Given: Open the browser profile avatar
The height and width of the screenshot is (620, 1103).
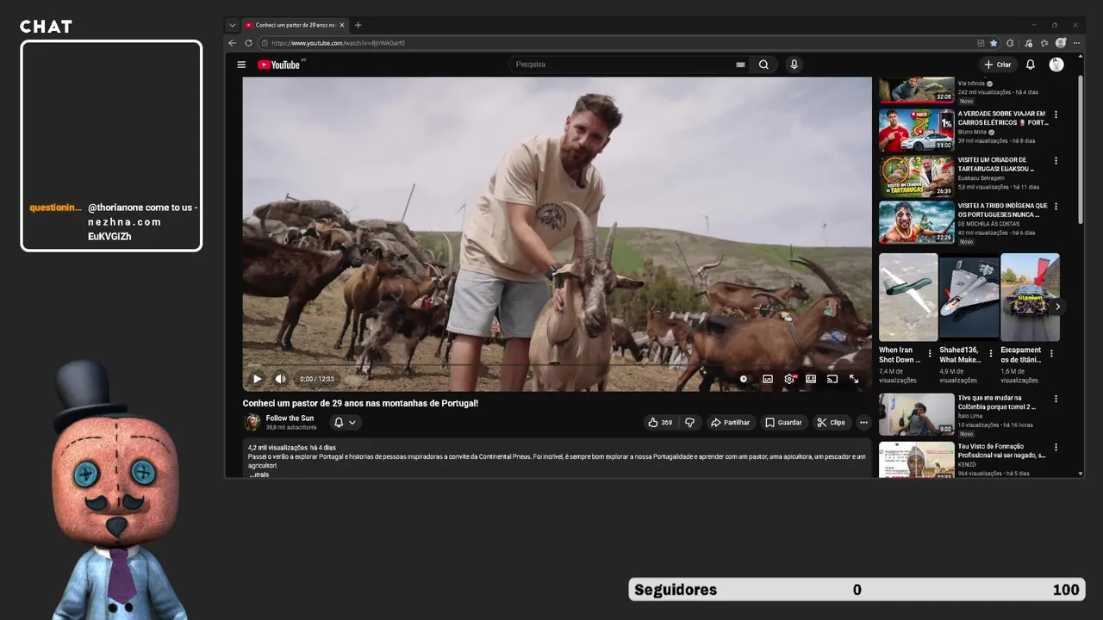Looking at the screenshot, I should coord(1061,43).
